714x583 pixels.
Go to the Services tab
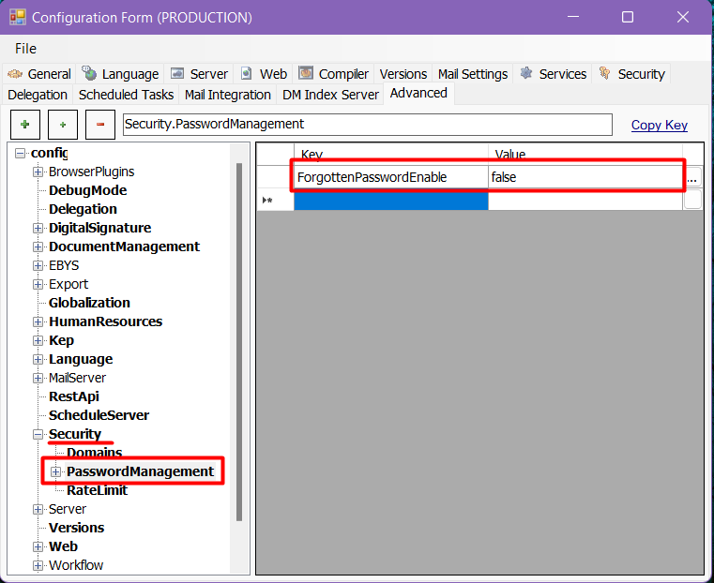point(553,74)
